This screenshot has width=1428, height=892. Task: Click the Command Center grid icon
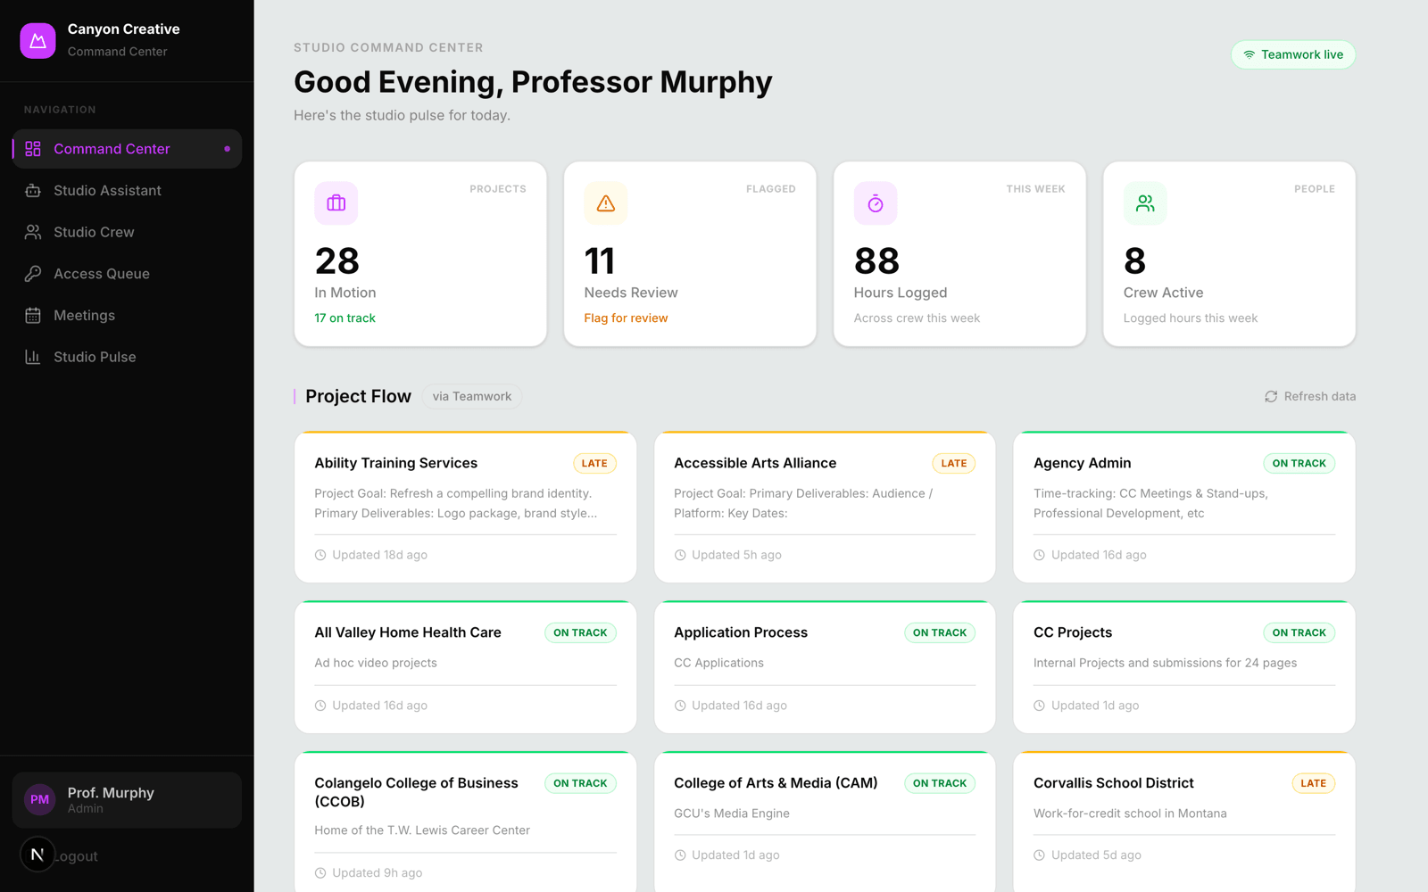tap(33, 149)
